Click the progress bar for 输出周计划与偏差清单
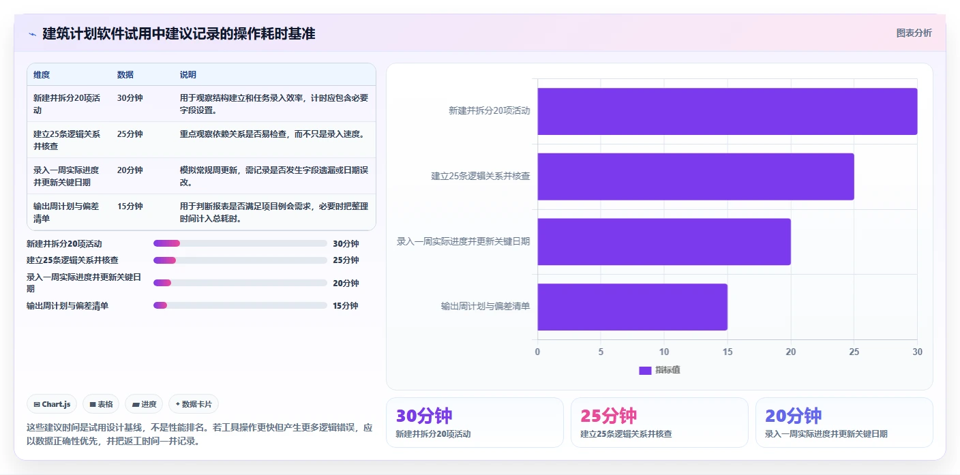 click(241, 305)
